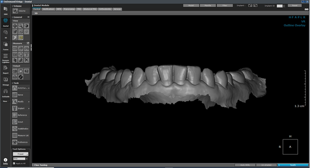Expand the Implant task submenu arrow
This screenshot has width=310, height=168.
coord(29,109)
